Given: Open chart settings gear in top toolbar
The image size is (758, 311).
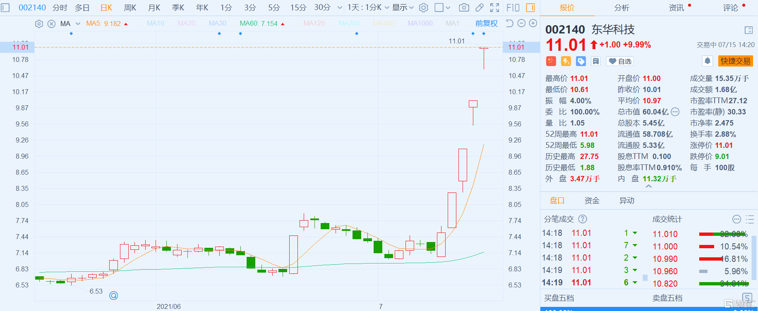Looking at the screenshot, I should coord(423,7).
